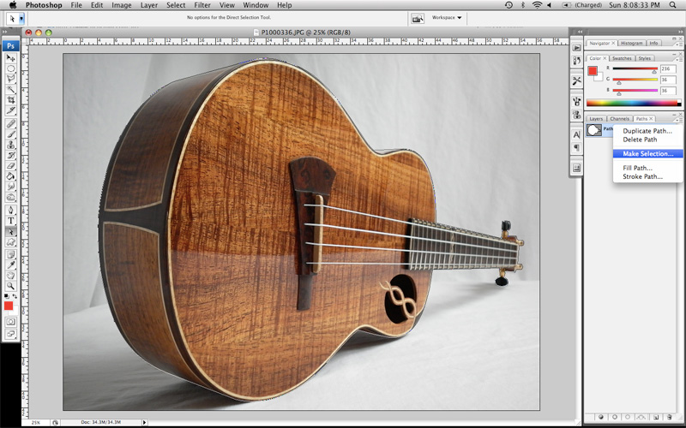Select the Crop tool

pos(11,100)
